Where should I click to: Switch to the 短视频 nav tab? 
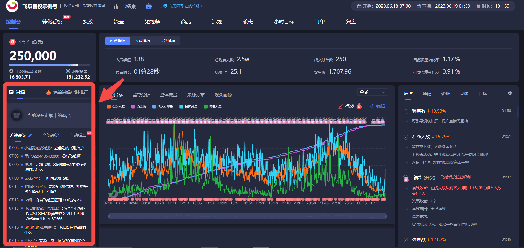click(152, 22)
